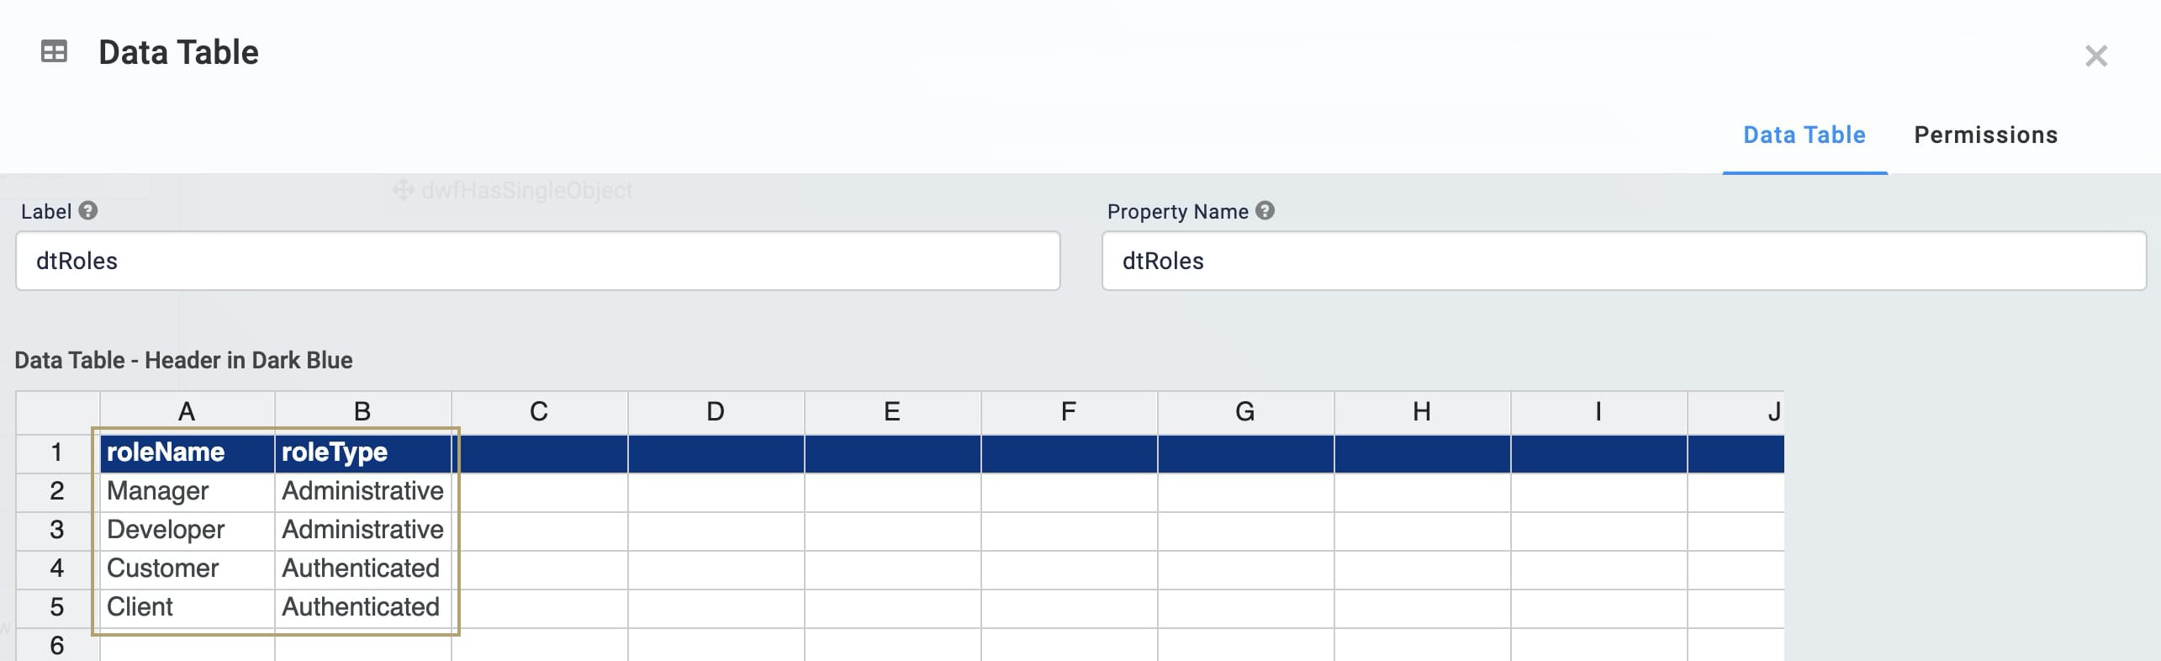Click the Label help question mark icon

(x=88, y=211)
